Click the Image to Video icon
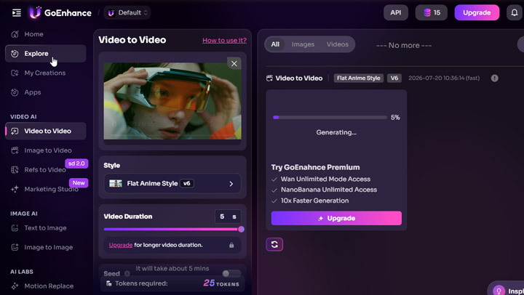The height and width of the screenshot is (295, 524). pos(15,150)
